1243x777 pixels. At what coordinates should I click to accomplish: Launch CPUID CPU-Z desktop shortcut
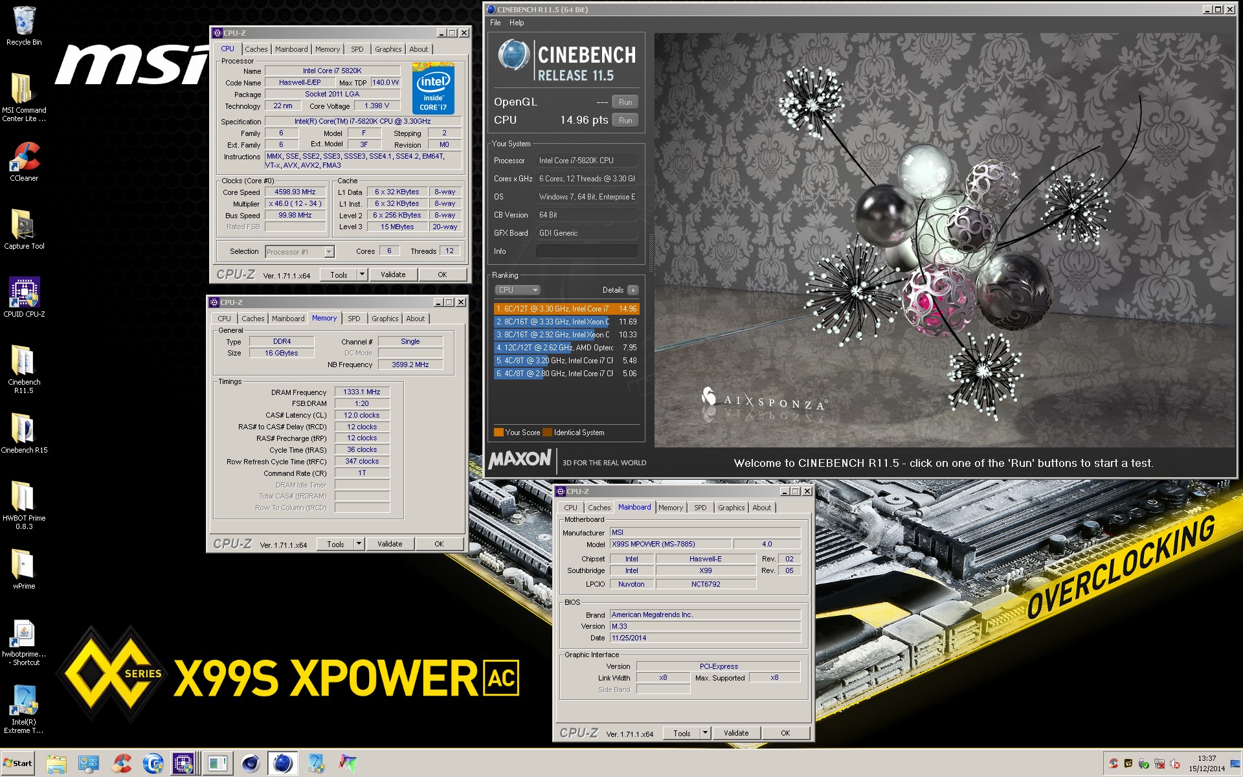[x=24, y=298]
